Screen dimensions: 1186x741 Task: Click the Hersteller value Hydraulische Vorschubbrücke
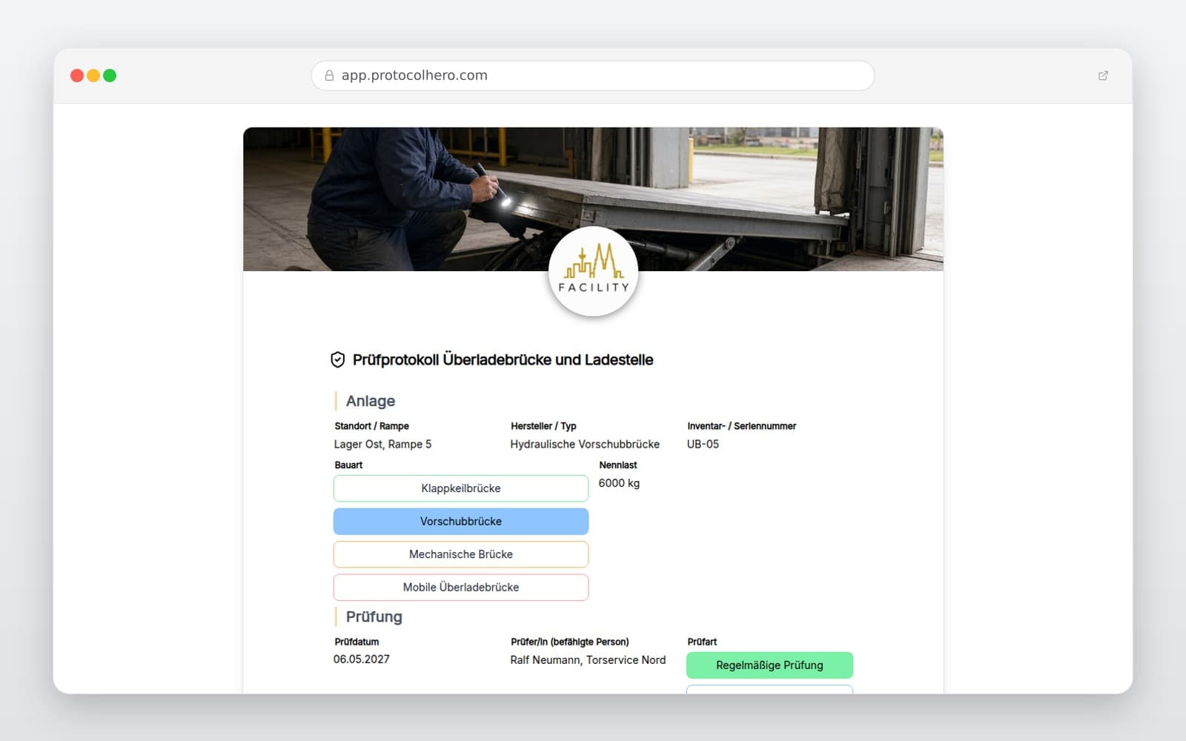[585, 444]
